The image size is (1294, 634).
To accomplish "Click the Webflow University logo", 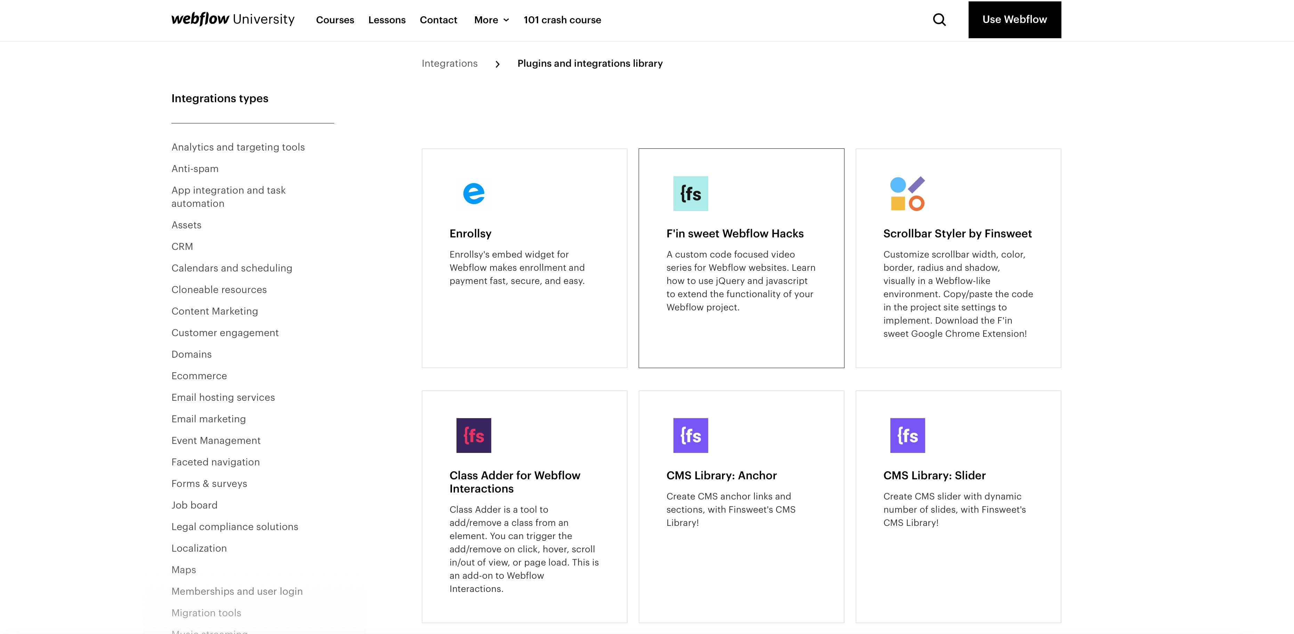I will tap(232, 19).
